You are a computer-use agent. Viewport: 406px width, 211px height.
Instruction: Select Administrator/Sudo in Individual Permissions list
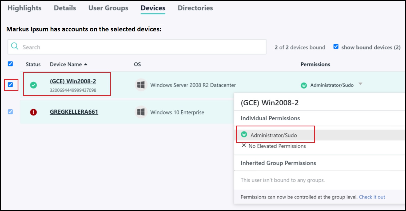click(273, 135)
